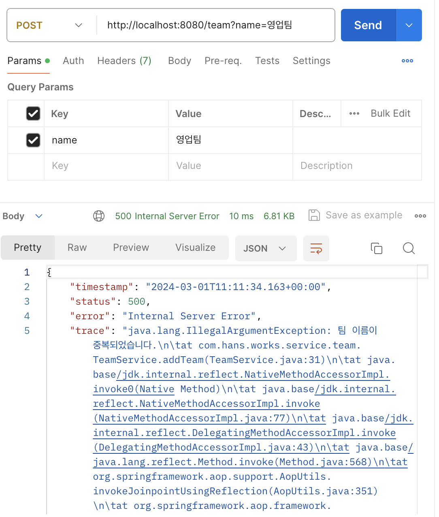Open response more options ellipsis

(x=420, y=216)
